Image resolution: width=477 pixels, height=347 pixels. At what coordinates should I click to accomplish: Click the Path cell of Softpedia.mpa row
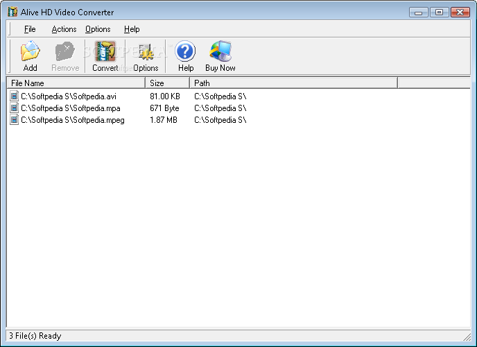click(x=220, y=108)
